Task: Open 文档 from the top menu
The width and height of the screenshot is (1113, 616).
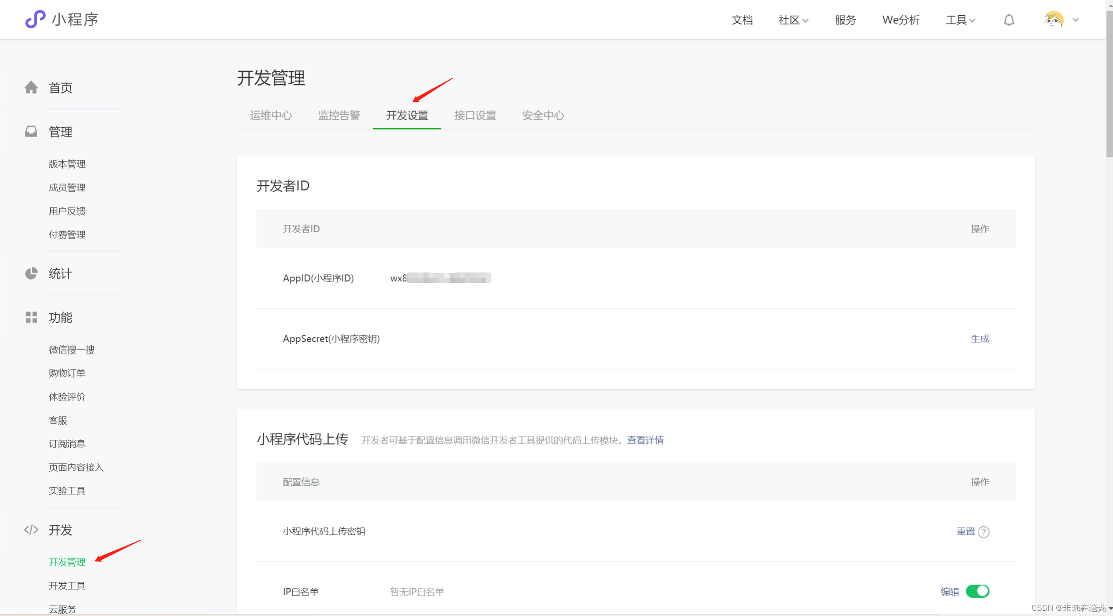Action: pos(742,20)
